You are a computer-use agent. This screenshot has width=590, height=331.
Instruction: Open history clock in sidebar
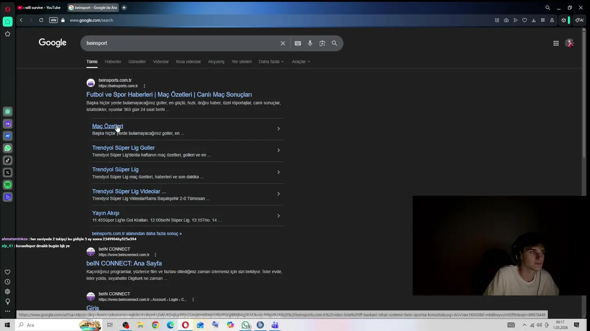coord(7,282)
